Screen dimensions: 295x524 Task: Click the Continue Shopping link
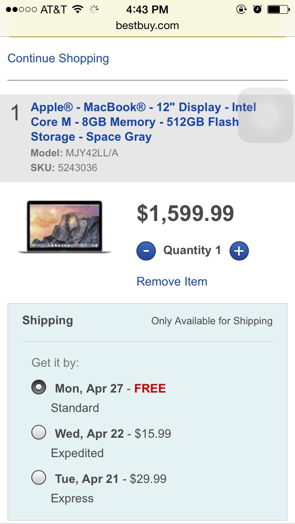(58, 58)
